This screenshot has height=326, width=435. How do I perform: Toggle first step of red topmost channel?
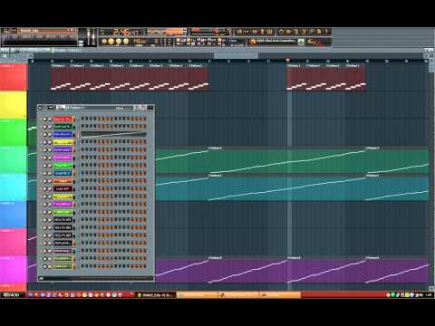82,119
